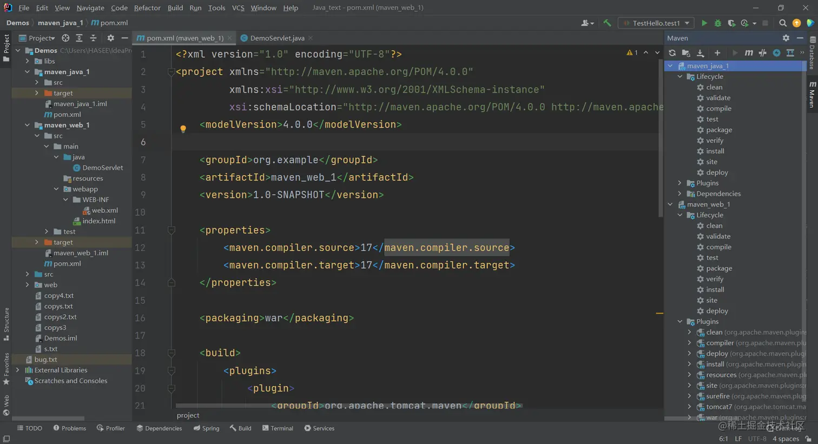This screenshot has height=444, width=818.
Task: Expand Dependencies under maven_java_1 in Maven panel
Action: point(680,194)
